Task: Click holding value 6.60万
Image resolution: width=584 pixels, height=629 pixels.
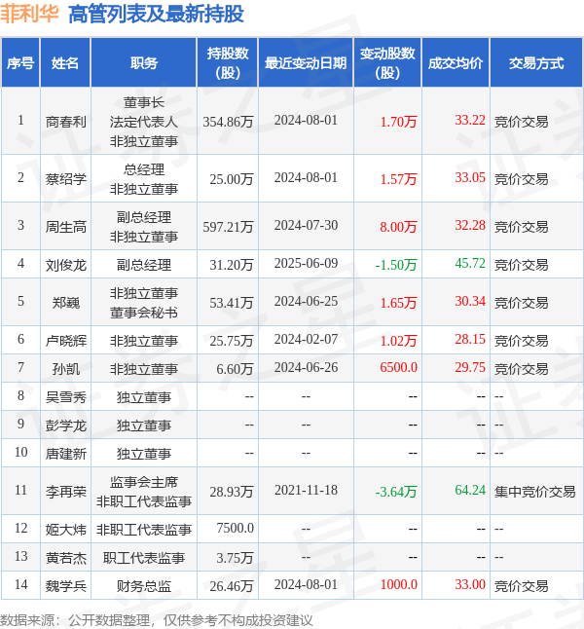Action: tap(235, 369)
